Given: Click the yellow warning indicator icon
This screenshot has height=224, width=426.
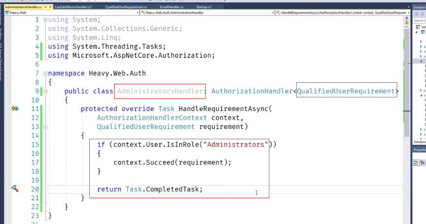Looking at the screenshot, I should pyautogui.click(x=406, y=23).
